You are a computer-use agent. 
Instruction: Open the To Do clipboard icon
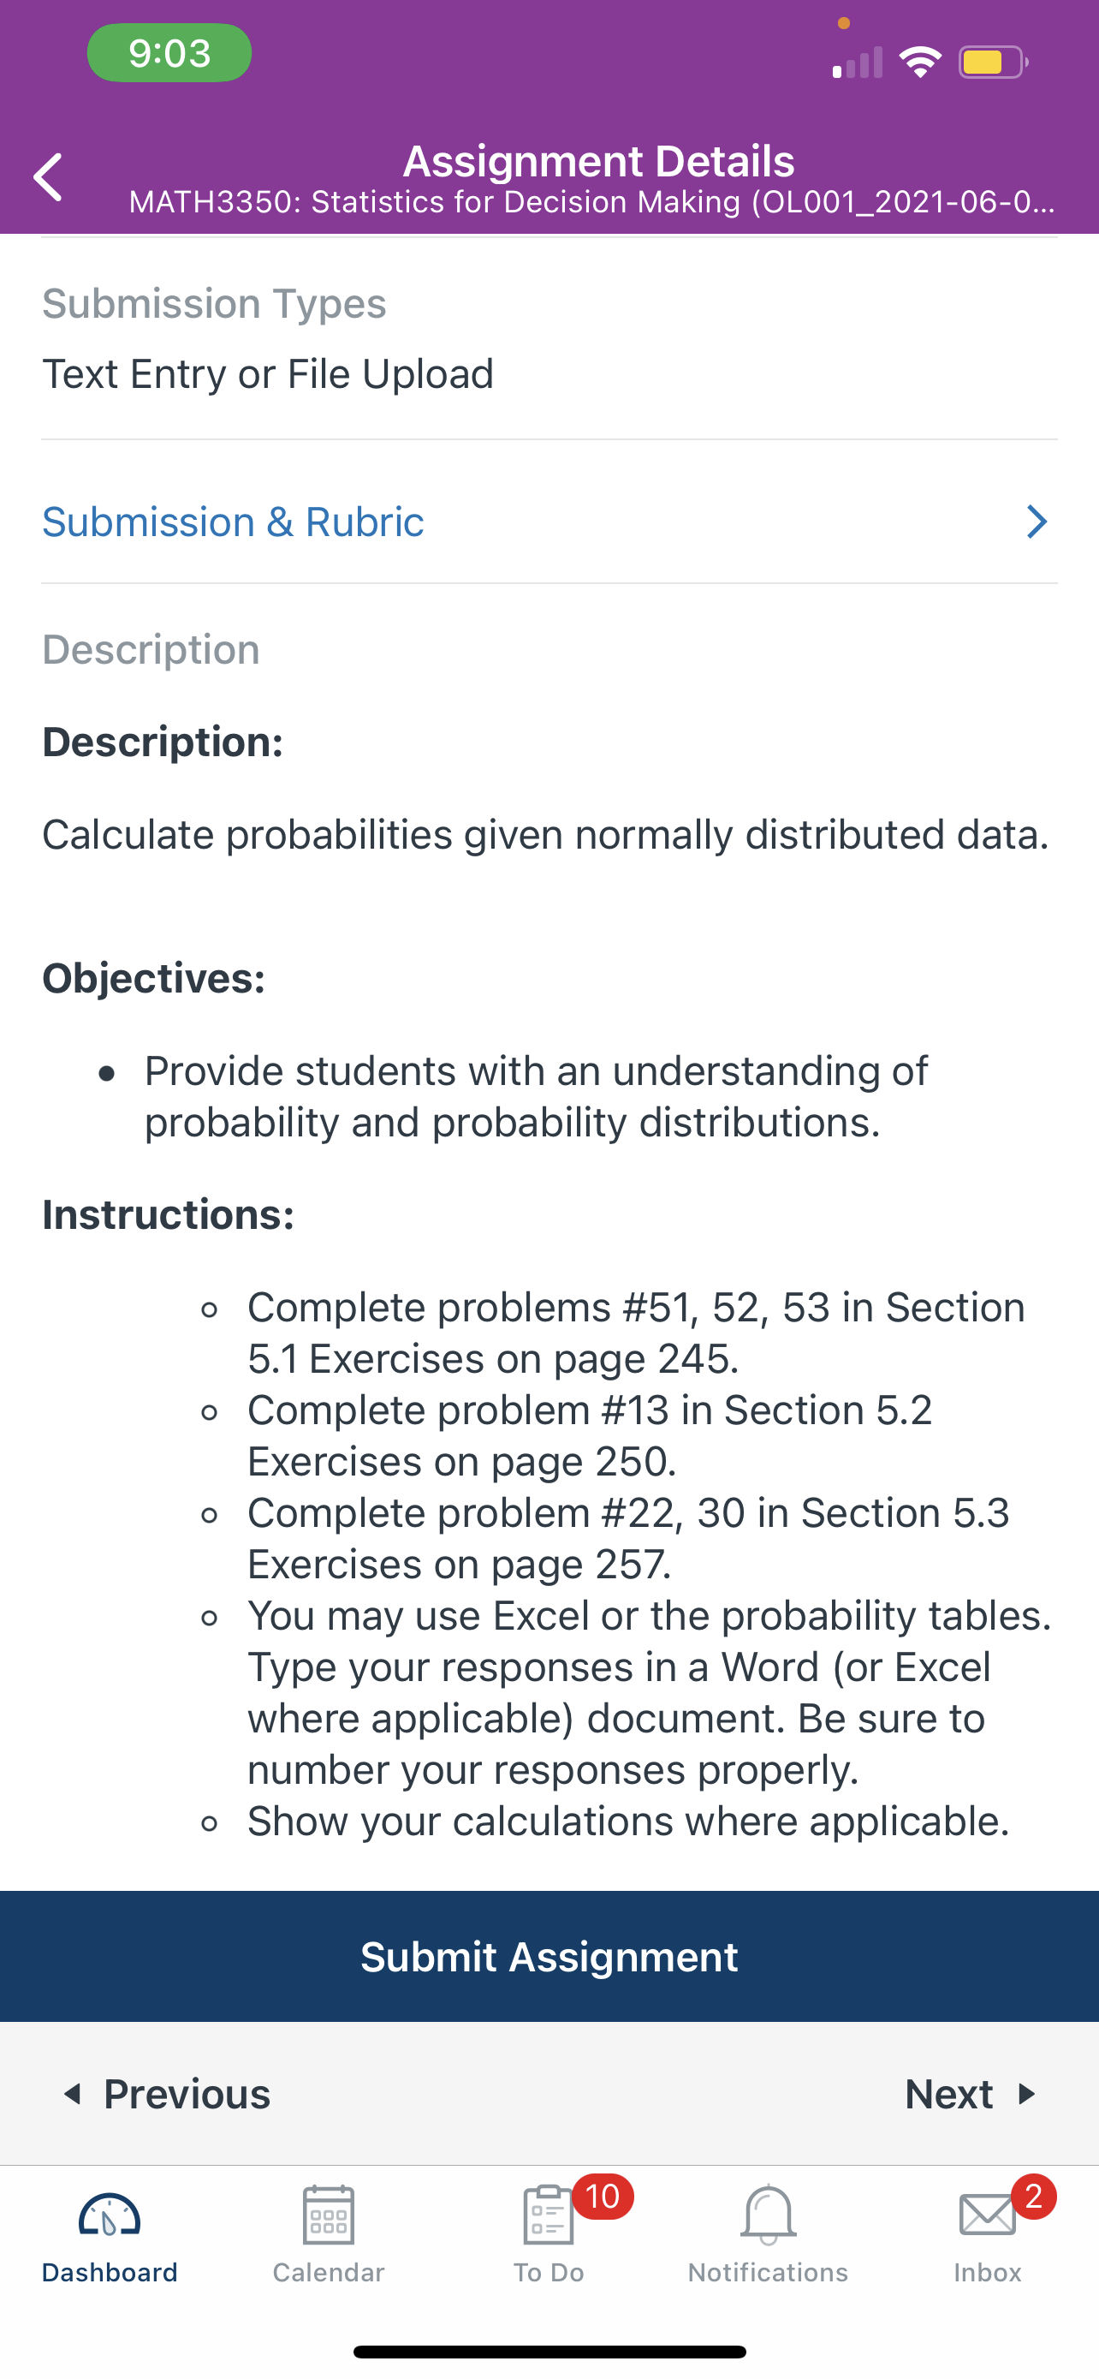coord(548,2214)
